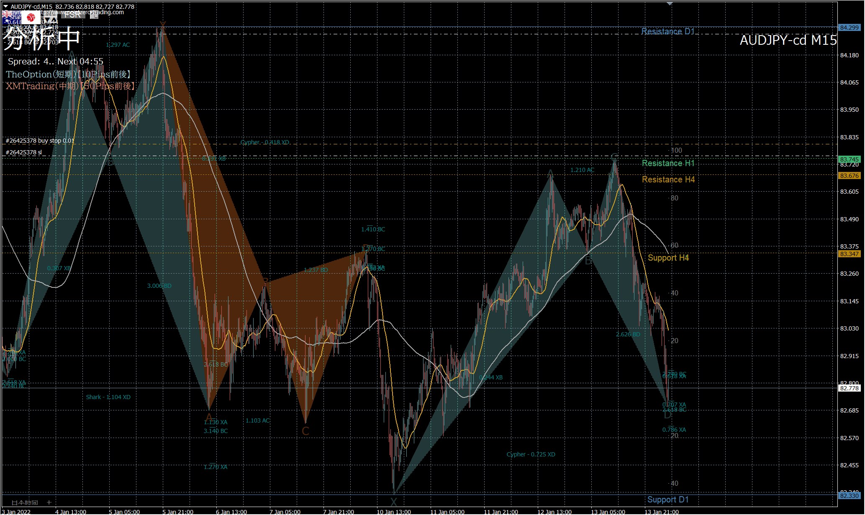Click the Cypher - 0.725 XD pattern label
The image size is (865, 515).
[x=531, y=454]
